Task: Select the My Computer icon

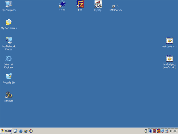Action: [9, 4]
